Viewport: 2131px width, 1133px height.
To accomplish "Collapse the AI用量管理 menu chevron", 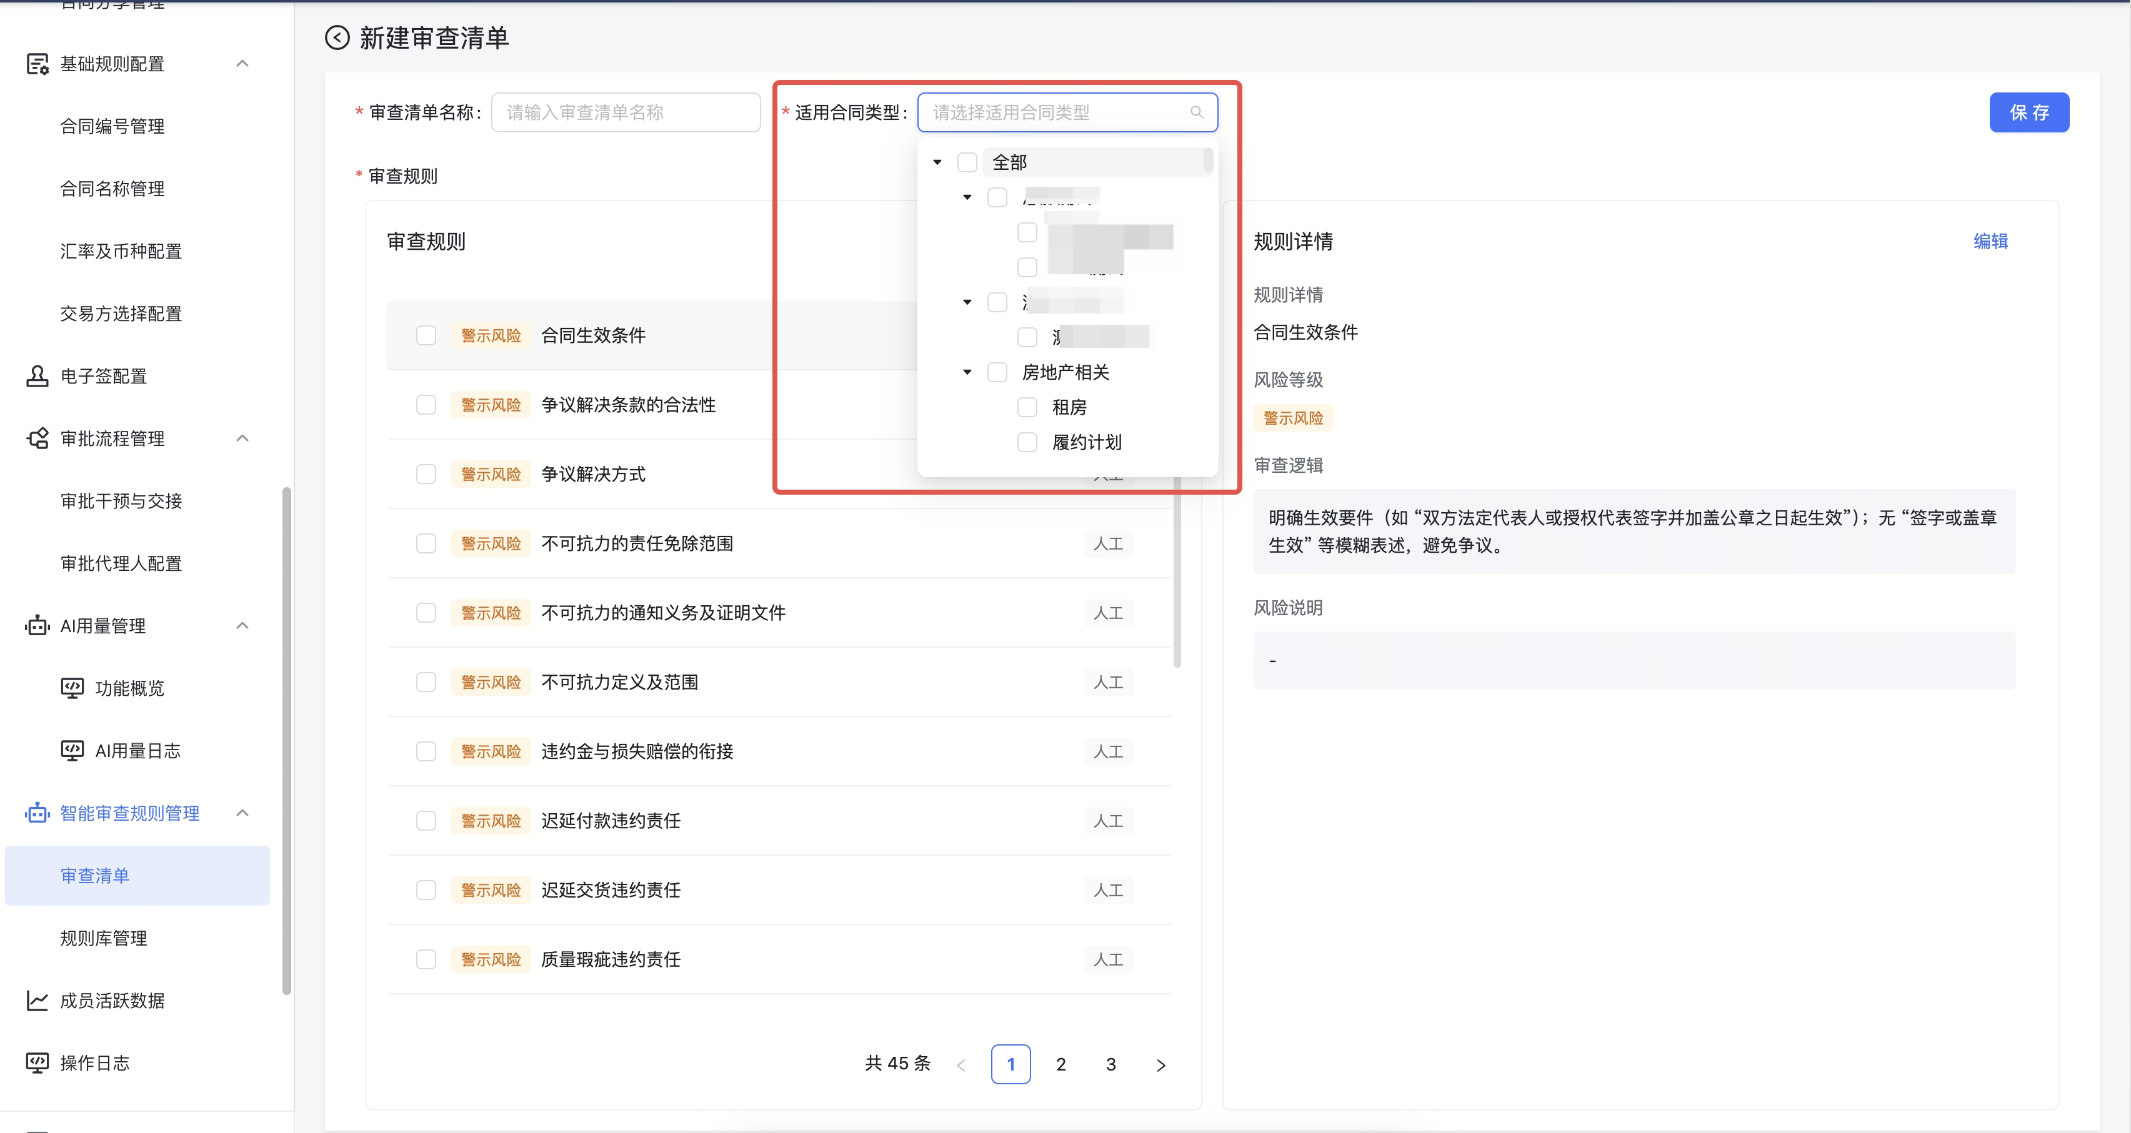I will click(x=242, y=626).
